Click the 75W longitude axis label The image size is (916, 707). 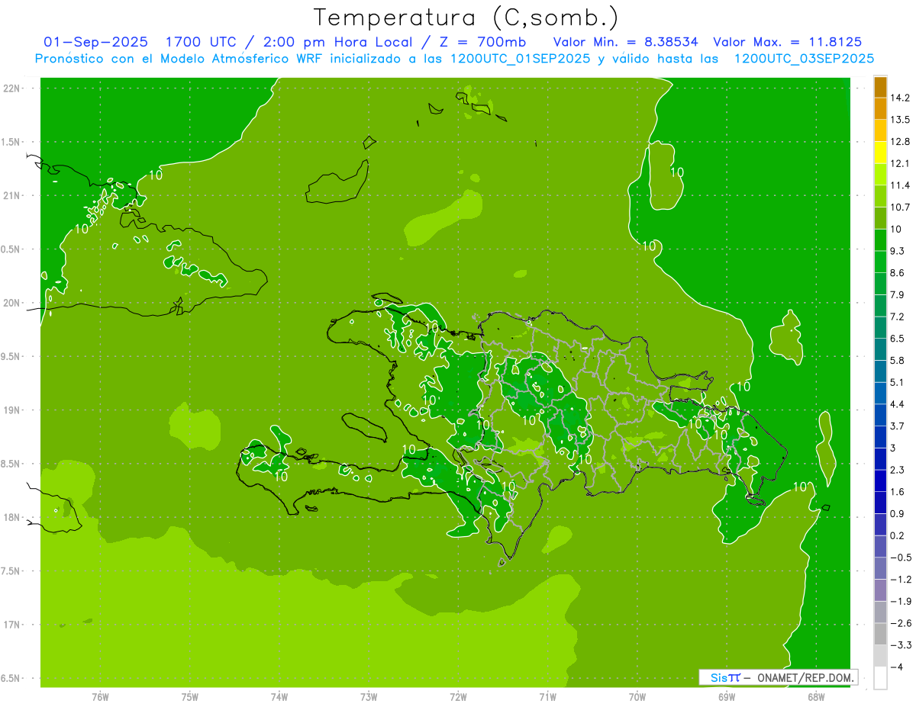189,697
